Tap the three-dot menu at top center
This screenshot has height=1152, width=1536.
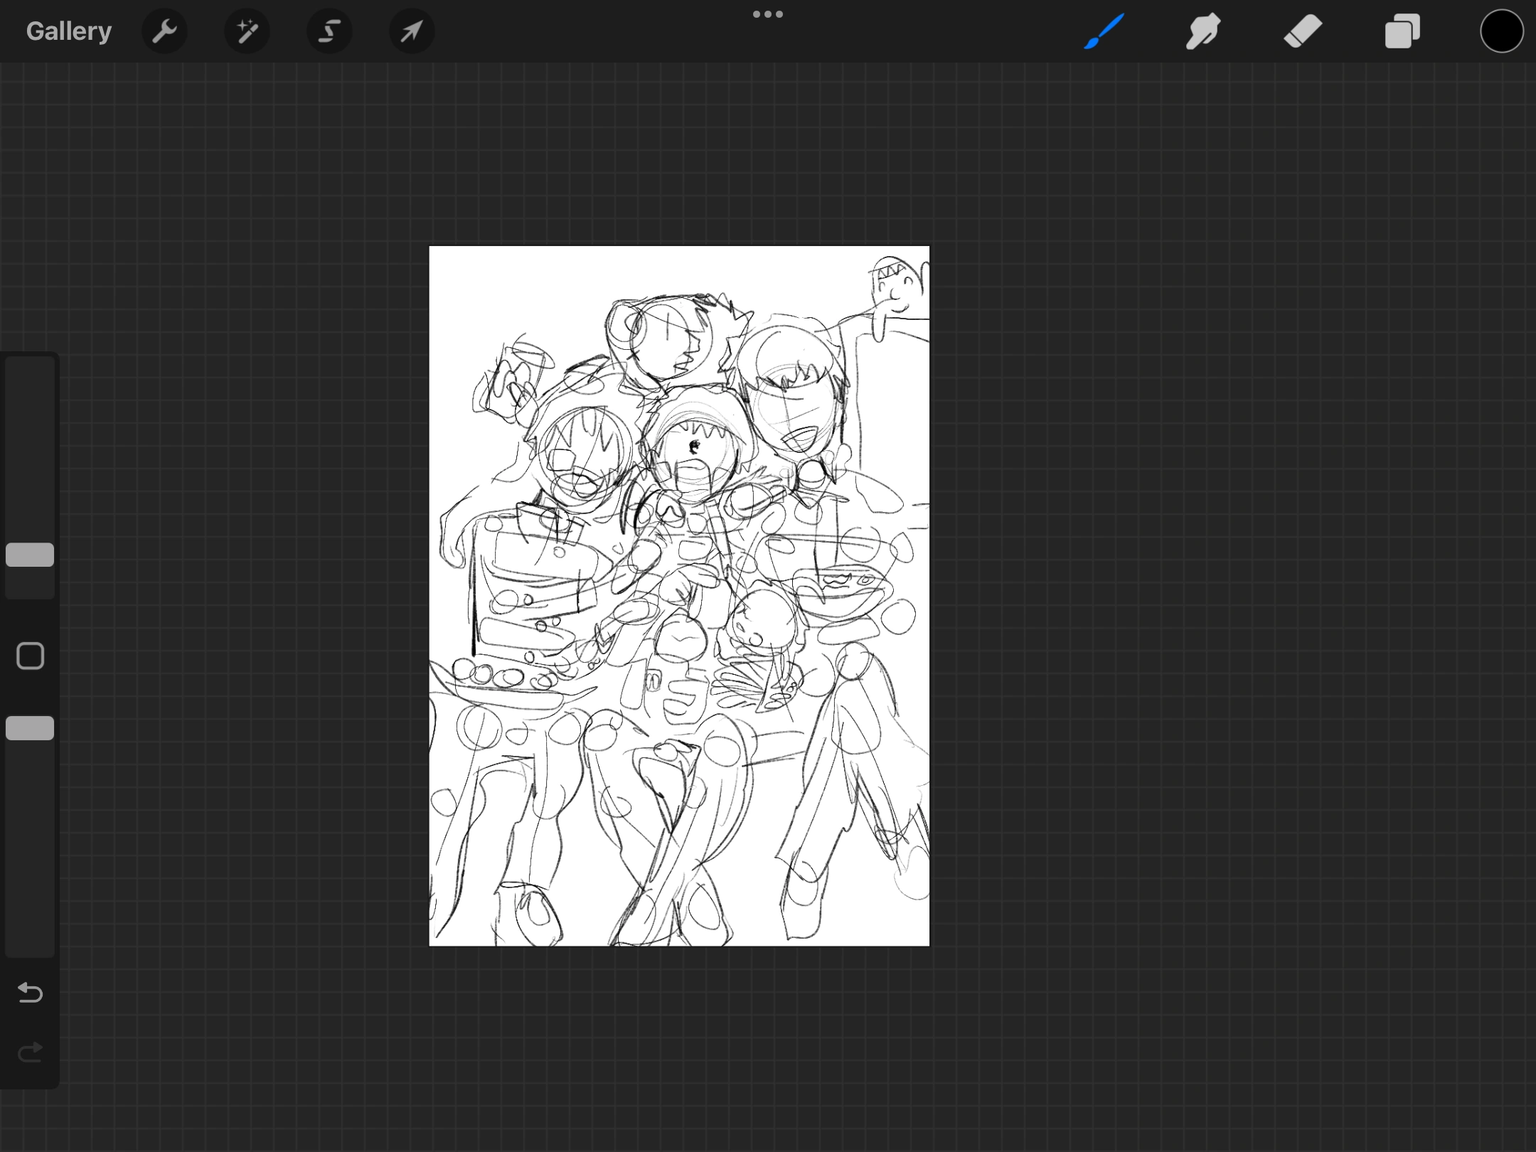pos(768,14)
